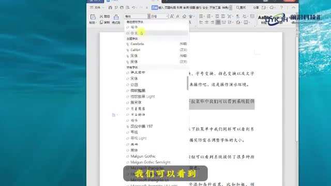The image size is (331, 186).
Task: Click the clear formatting eraser icon
Action: pos(184,16)
